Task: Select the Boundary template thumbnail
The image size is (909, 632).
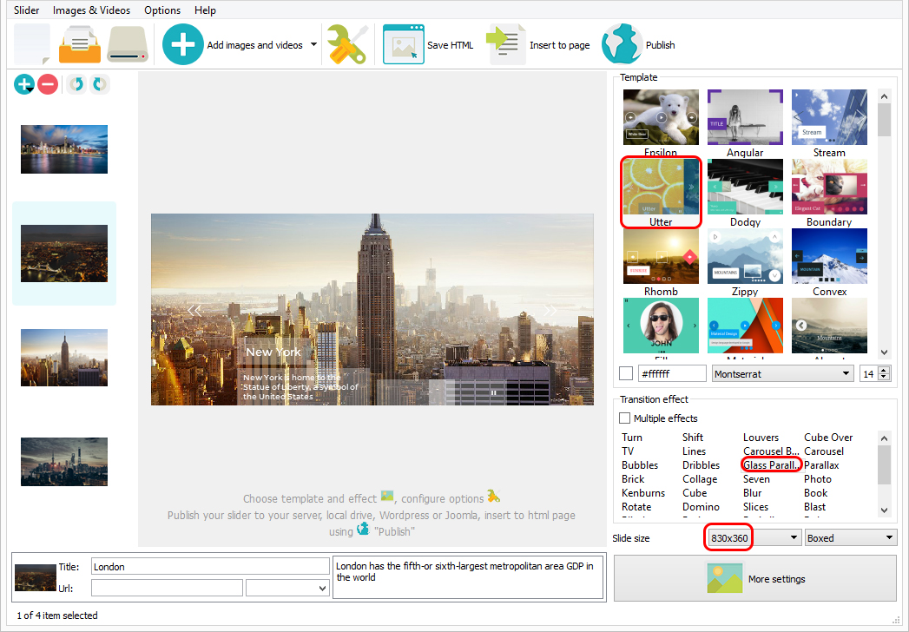Action: pos(830,187)
